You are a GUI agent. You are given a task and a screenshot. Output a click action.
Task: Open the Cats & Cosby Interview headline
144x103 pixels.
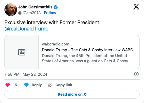coord(89,50)
